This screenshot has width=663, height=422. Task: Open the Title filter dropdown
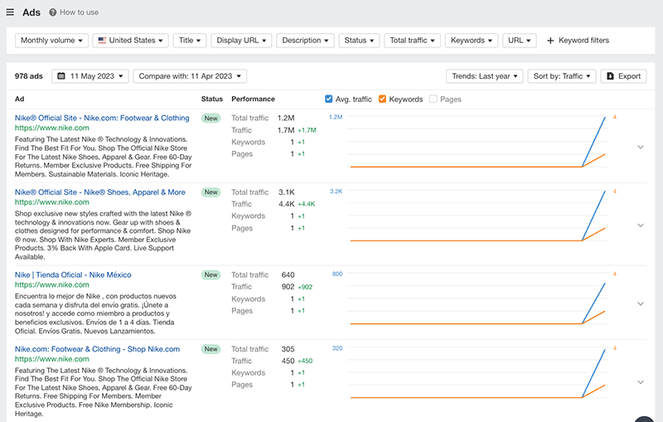click(190, 41)
